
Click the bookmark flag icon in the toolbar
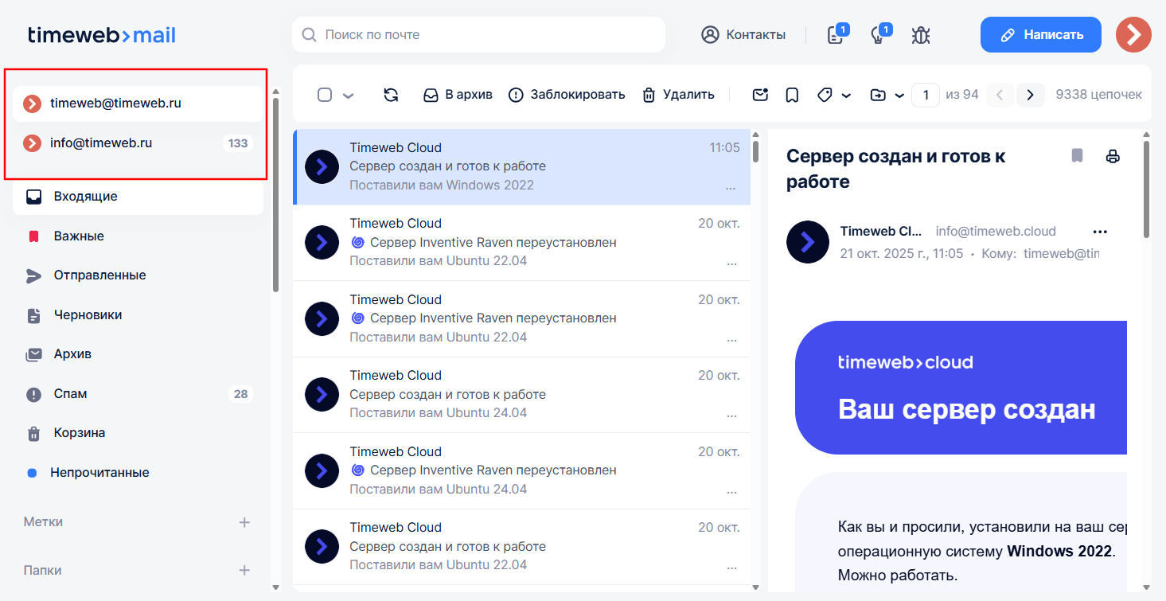[x=792, y=94]
